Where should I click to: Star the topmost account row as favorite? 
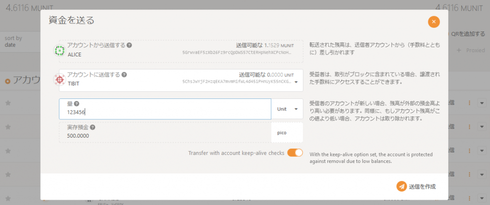(x=8, y=103)
